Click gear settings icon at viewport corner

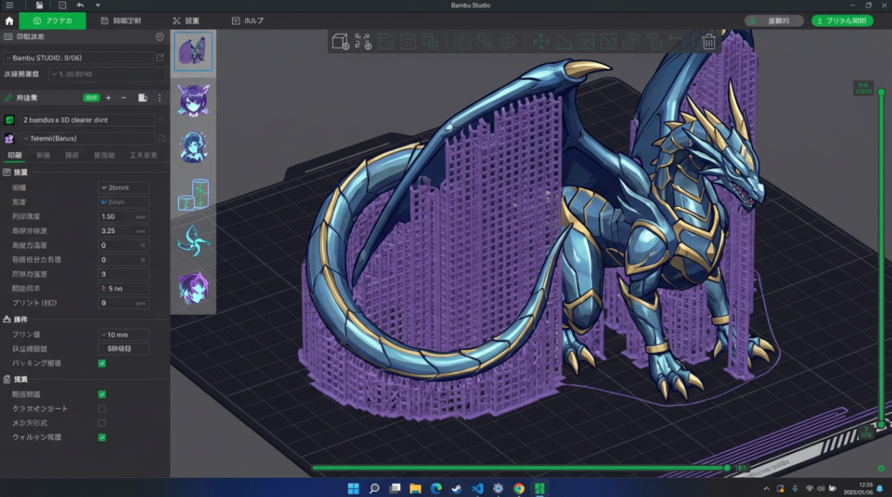tap(881, 468)
